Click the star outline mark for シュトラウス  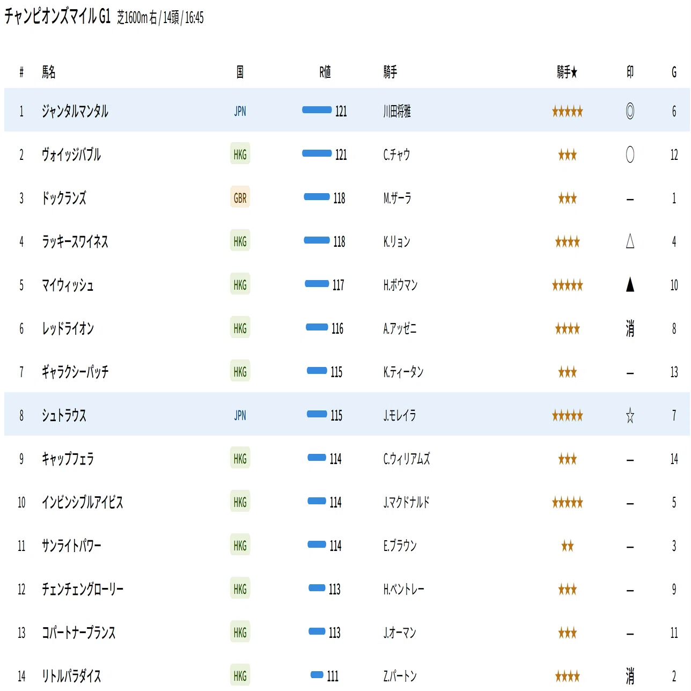[630, 415]
